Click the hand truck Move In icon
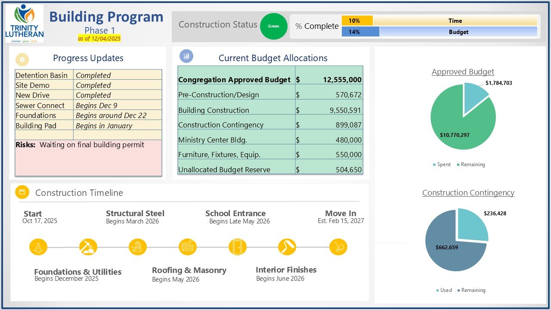The height and width of the screenshot is (310, 551). 338,247
